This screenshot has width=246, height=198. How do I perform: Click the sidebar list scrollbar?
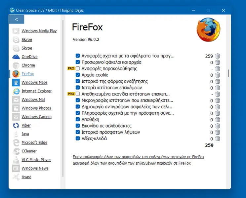[63, 98]
